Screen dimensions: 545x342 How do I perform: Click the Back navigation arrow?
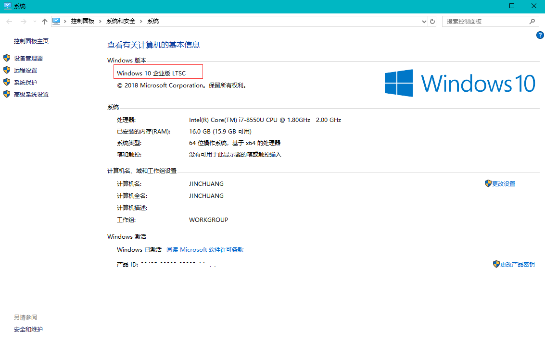tap(10, 22)
